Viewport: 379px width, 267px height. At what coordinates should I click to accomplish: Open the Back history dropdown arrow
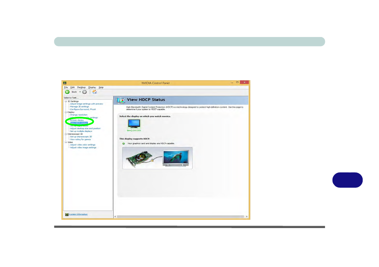point(80,92)
